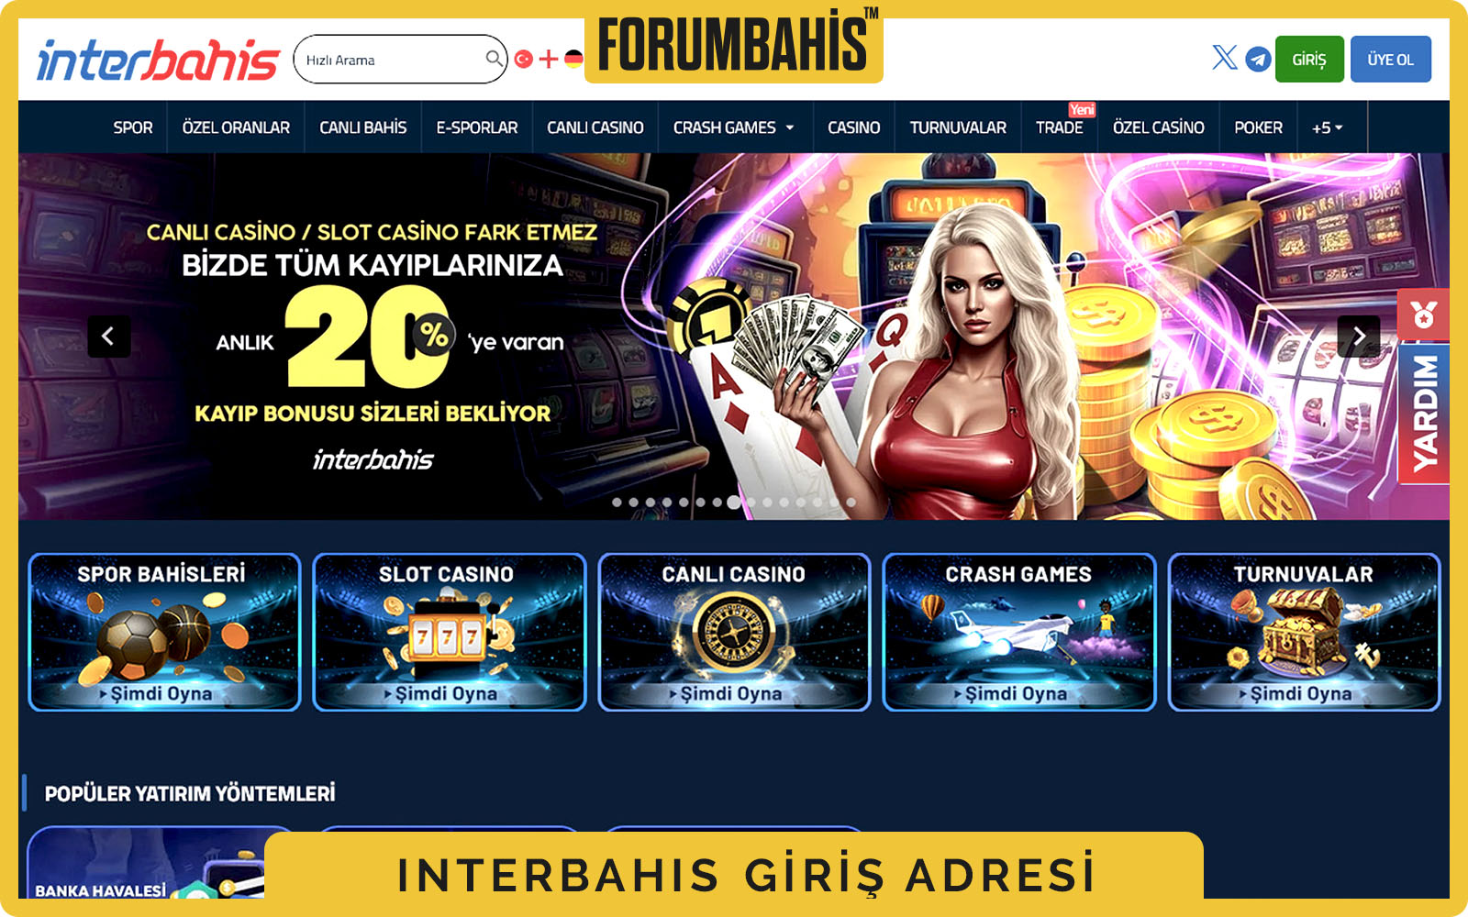The height and width of the screenshot is (917, 1468).
Task: Go to the previous banner slide arrow
Action: click(x=108, y=336)
